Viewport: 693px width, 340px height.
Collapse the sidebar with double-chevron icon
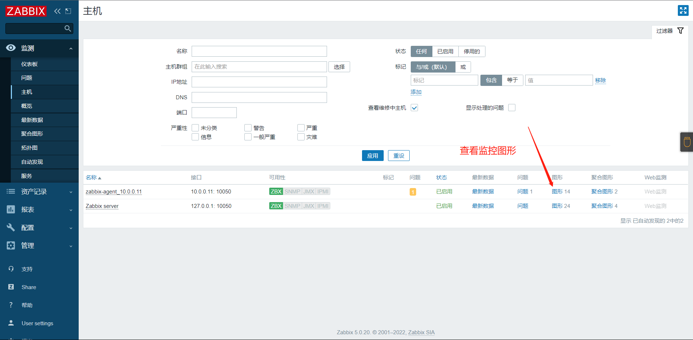[57, 11]
